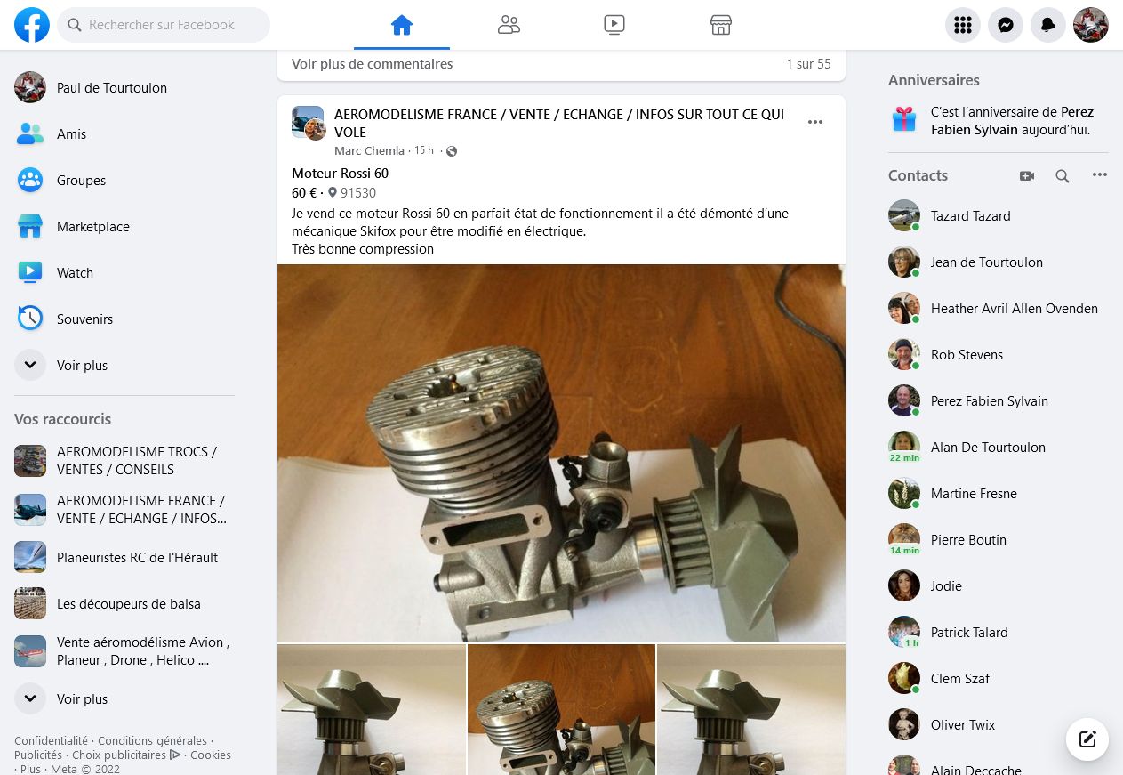Start a new video room from Contacts
Viewport: 1123px width, 775px height.
pos(1027,176)
